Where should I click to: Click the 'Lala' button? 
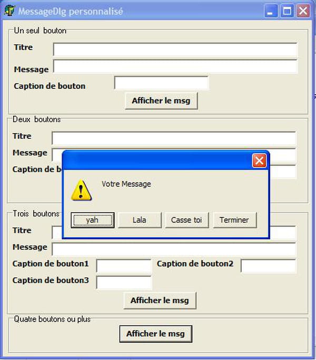140,220
